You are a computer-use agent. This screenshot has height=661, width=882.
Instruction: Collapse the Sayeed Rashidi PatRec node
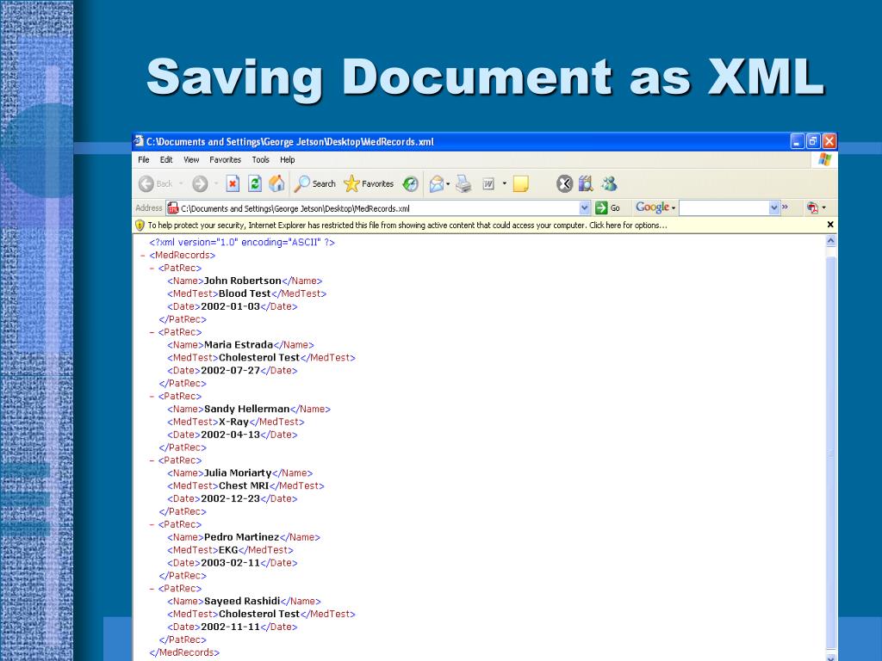[x=152, y=589]
